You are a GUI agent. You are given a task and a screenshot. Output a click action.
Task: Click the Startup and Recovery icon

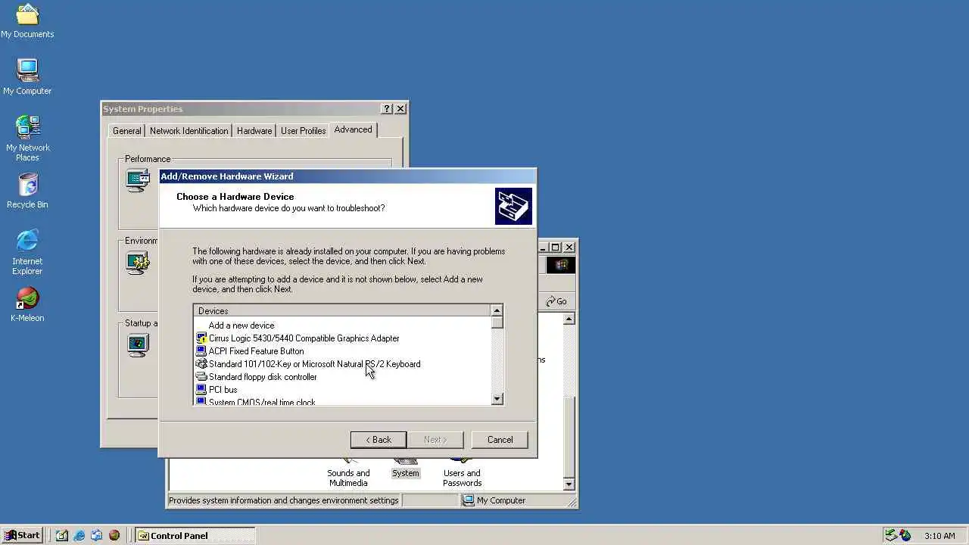pyautogui.click(x=138, y=345)
